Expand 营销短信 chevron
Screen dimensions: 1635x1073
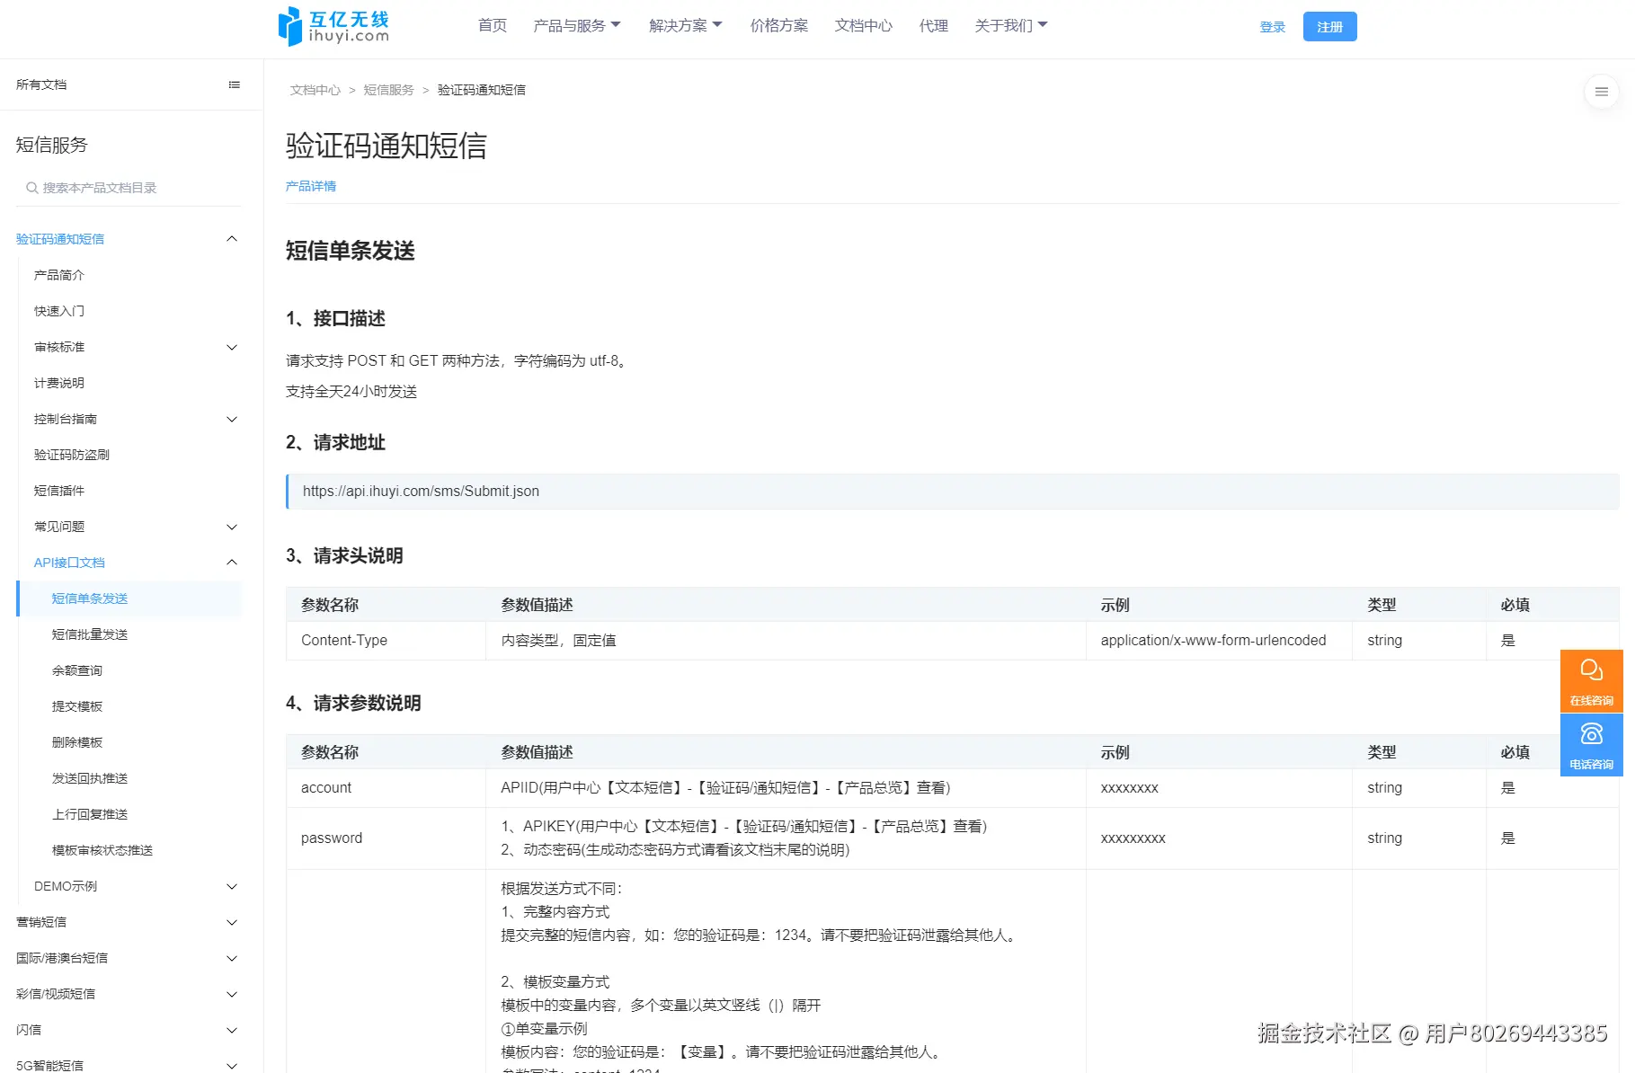232,922
